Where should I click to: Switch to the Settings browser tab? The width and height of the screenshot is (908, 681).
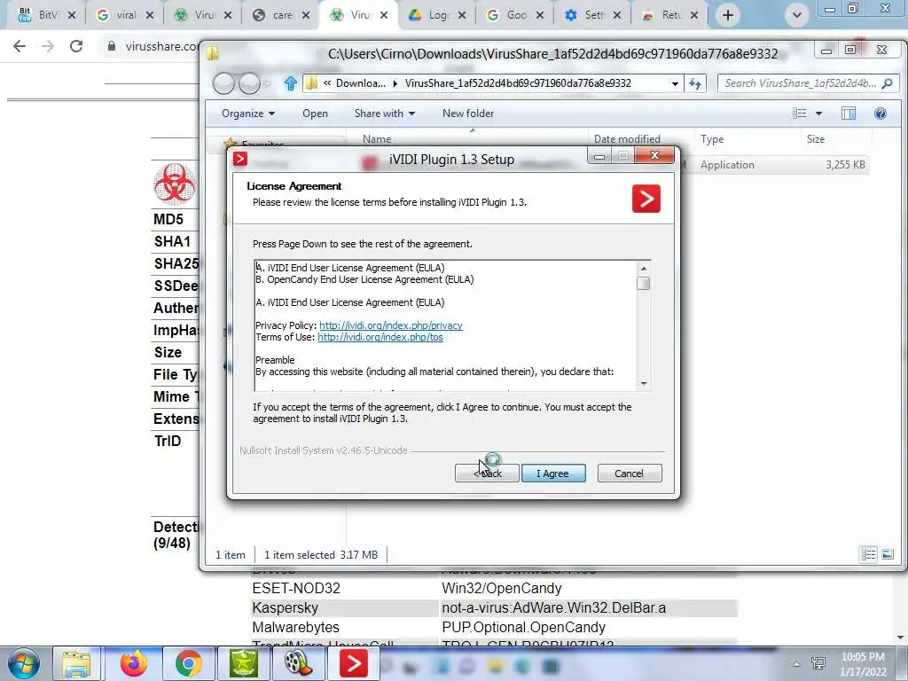[591, 15]
